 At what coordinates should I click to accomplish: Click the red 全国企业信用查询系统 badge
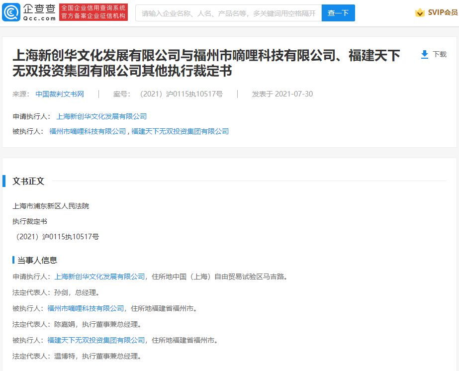tap(93, 12)
